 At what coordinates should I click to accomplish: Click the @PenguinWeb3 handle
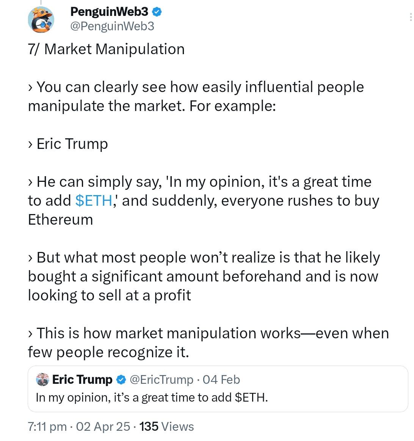tap(112, 26)
